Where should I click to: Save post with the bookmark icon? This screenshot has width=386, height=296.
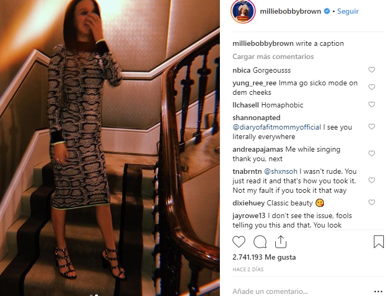point(378,242)
